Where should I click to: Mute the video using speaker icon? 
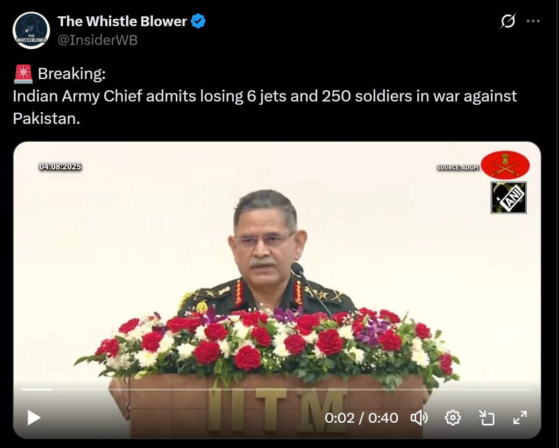click(x=419, y=418)
